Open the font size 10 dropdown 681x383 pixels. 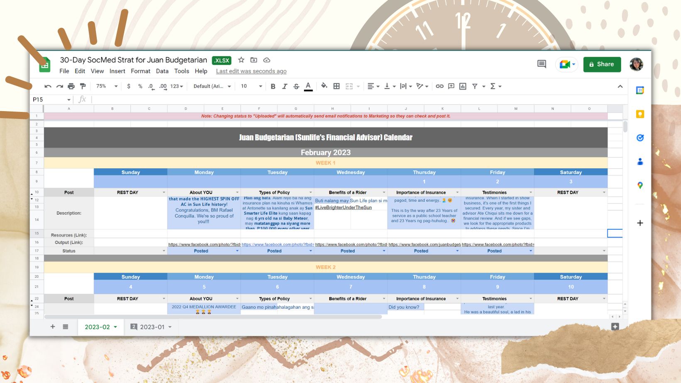click(251, 86)
